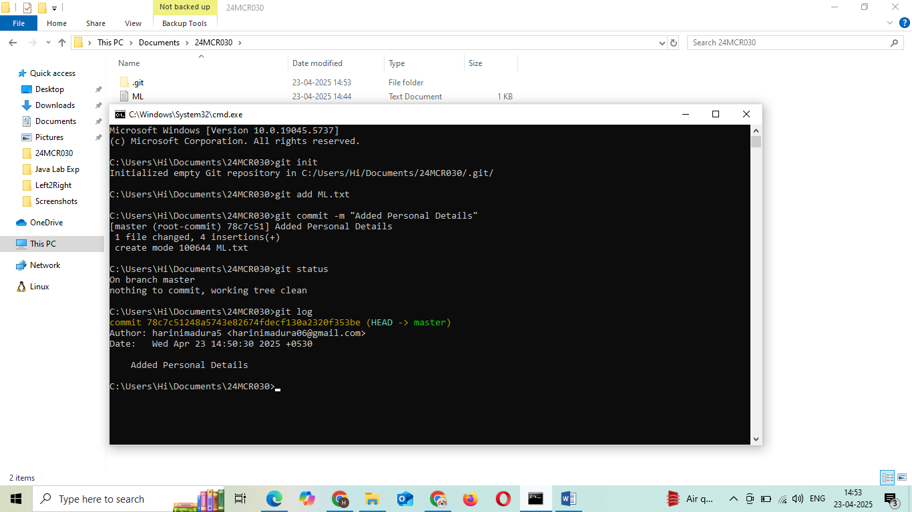Image resolution: width=912 pixels, height=512 pixels.
Task: Switch to the Home ribbon tab
Action: pyautogui.click(x=57, y=23)
